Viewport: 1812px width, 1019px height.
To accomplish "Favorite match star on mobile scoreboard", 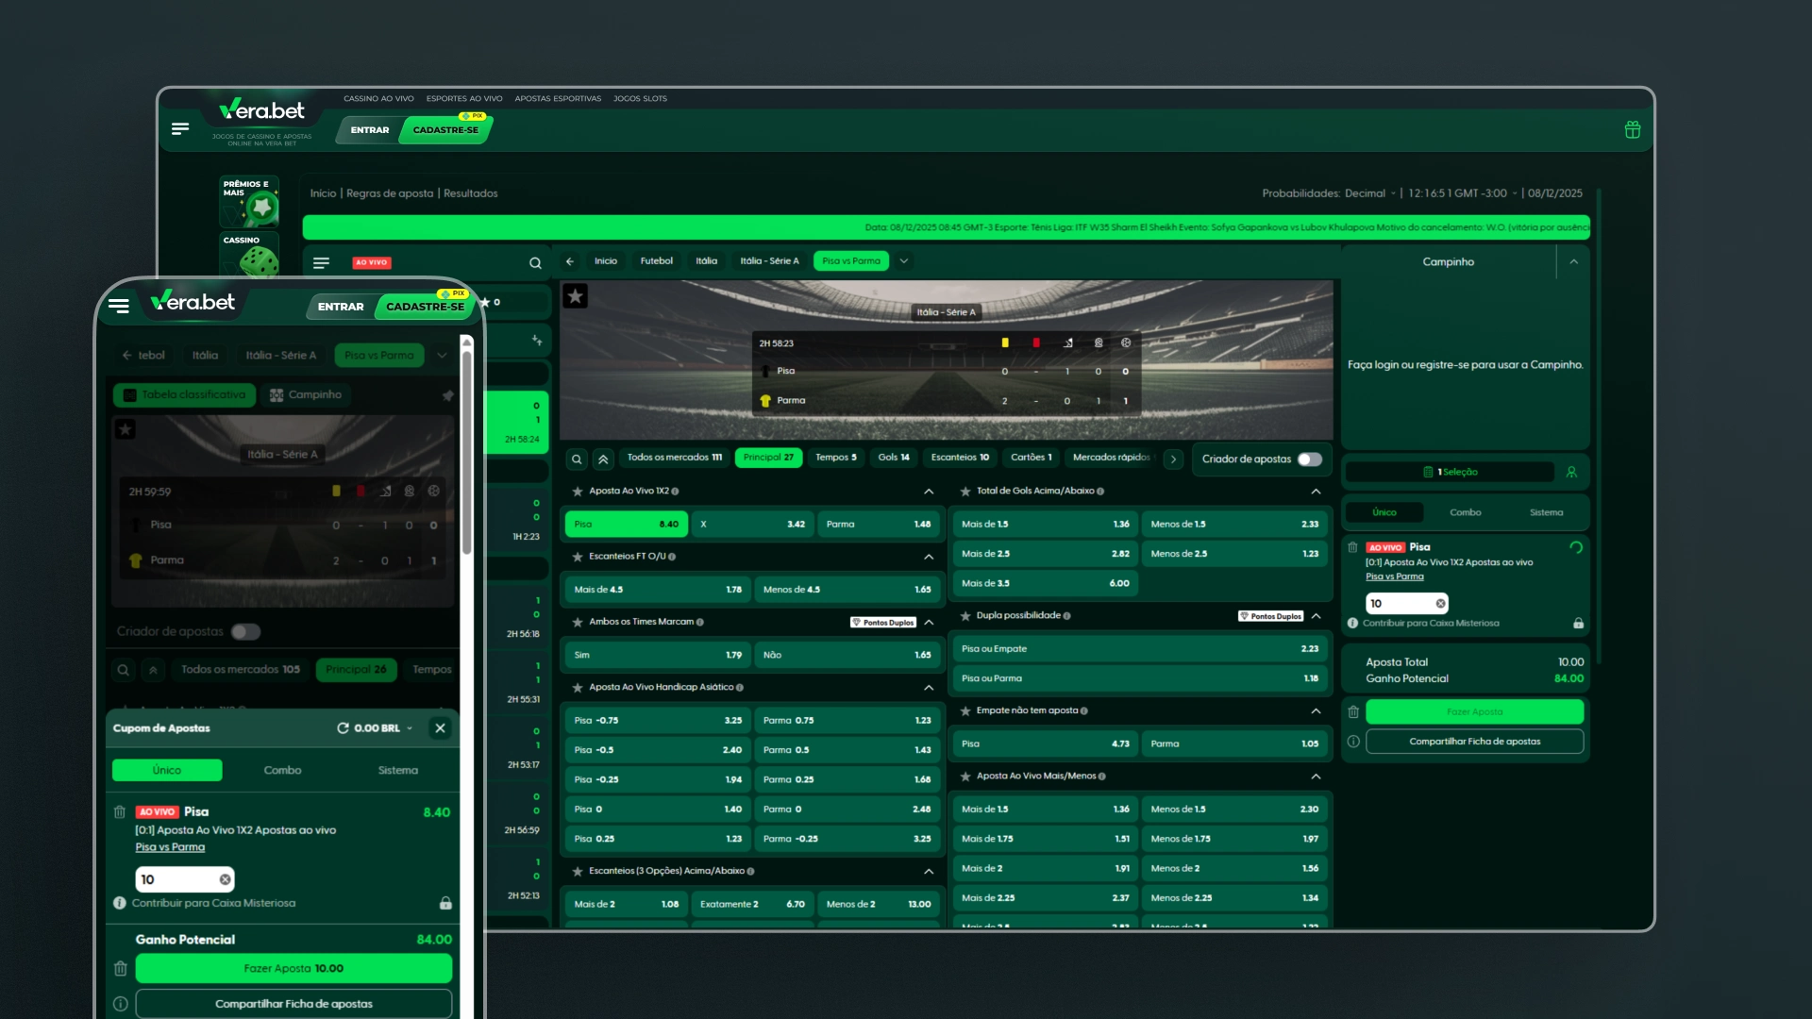I will (125, 429).
